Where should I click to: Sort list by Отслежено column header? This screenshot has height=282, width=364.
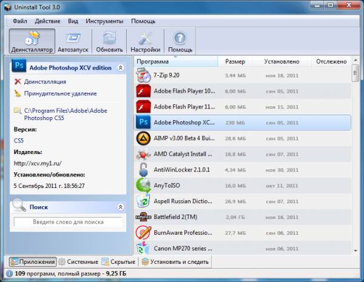point(331,61)
